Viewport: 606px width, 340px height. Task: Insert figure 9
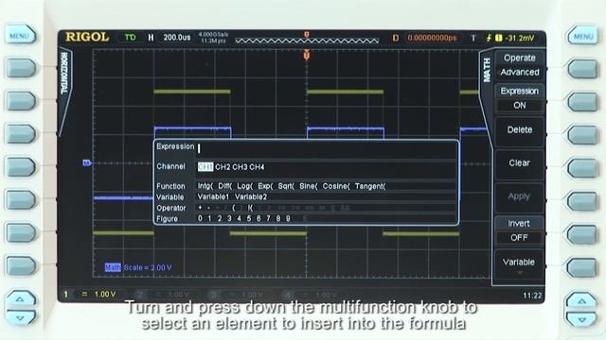point(288,218)
